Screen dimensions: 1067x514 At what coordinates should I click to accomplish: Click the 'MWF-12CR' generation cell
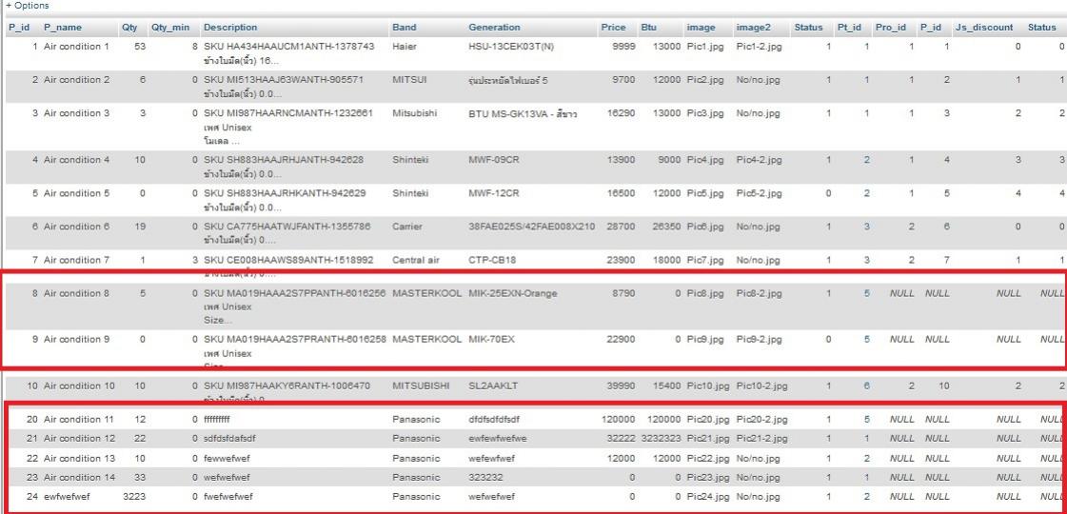tap(493, 193)
